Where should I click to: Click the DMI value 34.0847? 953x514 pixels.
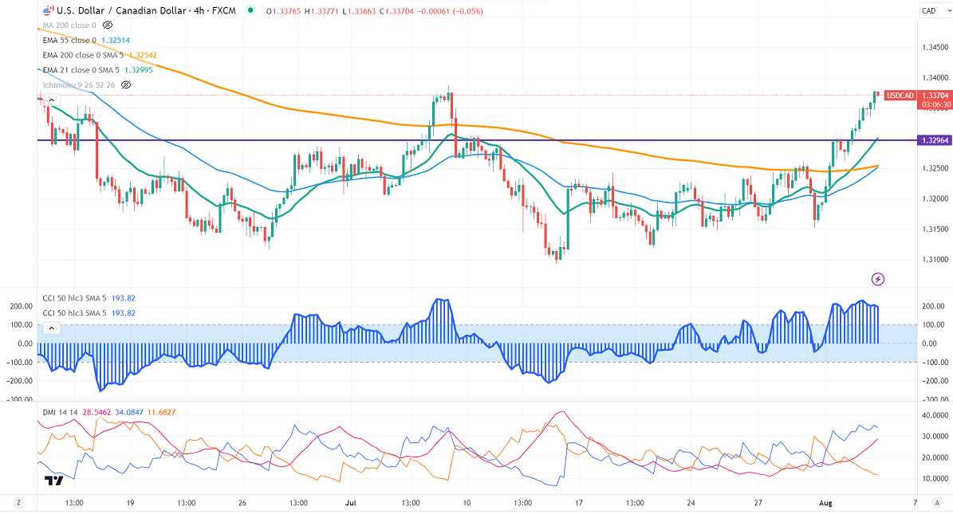click(129, 413)
